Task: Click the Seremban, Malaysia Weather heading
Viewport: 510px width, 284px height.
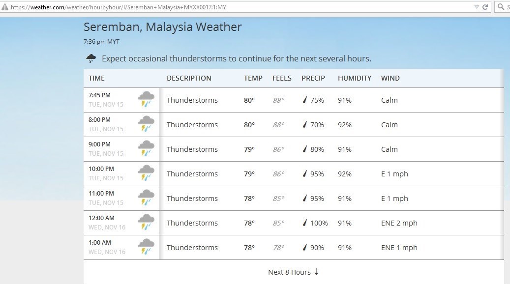Action: click(162, 27)
